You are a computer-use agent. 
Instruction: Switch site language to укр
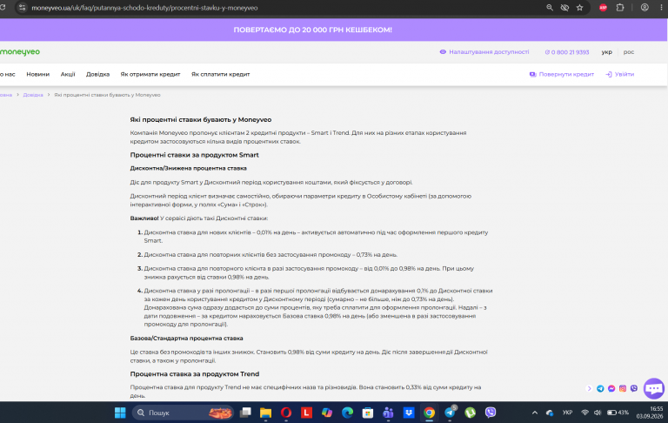coord(606,52)
